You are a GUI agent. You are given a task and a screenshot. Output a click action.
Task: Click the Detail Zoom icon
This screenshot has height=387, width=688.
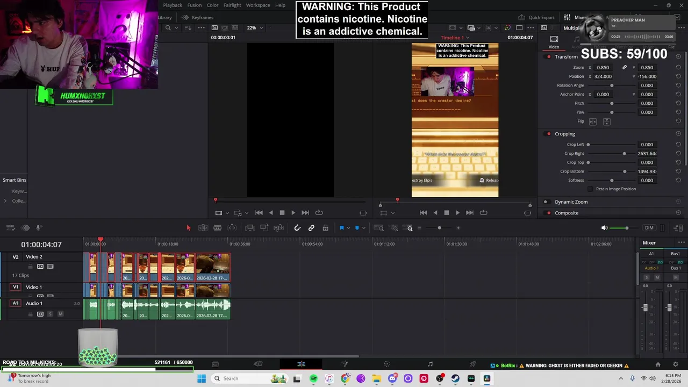pyautogui.click(x=395, y=228)
